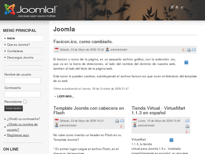
Task: Decrease font size with A- icon
Action: (x=182, y=8)
